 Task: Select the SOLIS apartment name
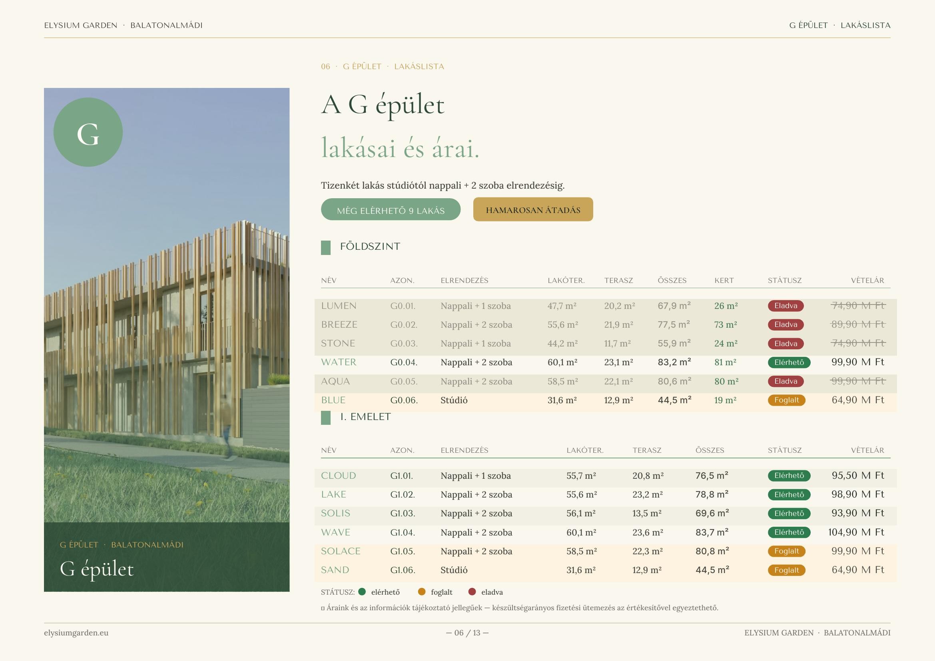(335, 513)
